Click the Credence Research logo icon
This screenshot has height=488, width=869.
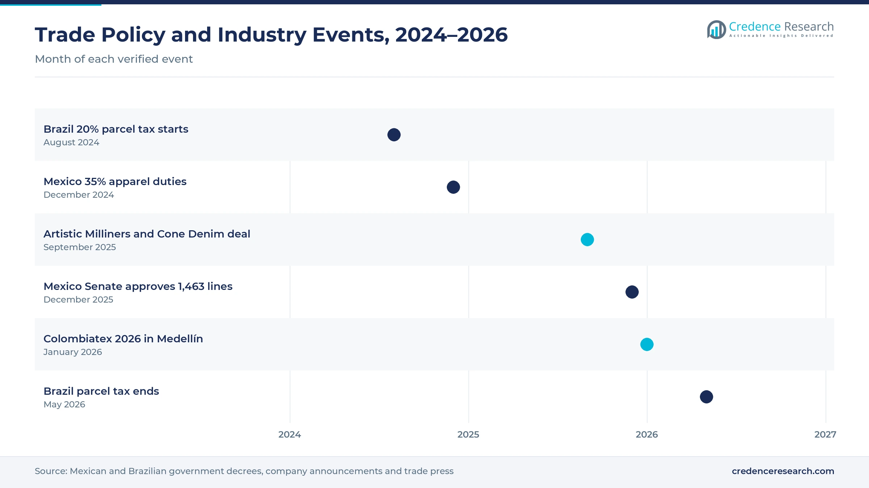[716, 30]
